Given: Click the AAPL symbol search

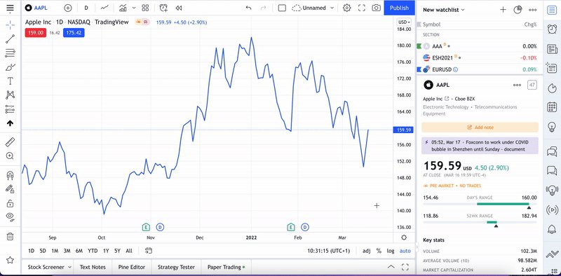Looking at the screenshot, I should [37, 8].
